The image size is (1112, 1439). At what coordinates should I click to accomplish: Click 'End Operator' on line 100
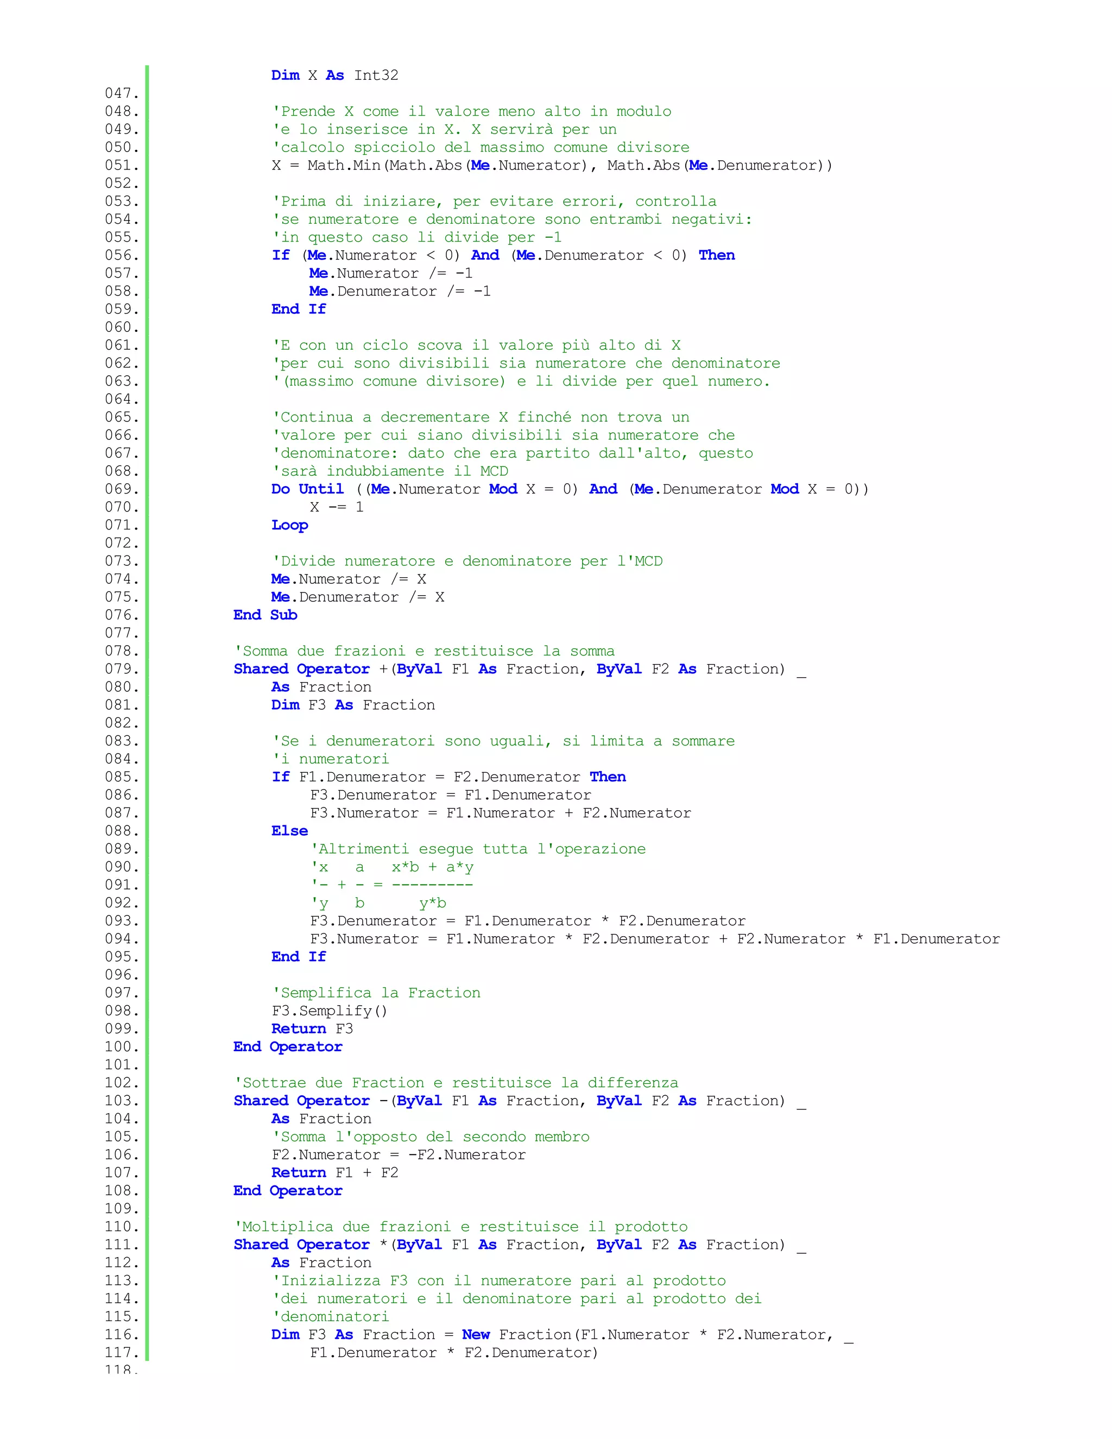[288, 1047]
